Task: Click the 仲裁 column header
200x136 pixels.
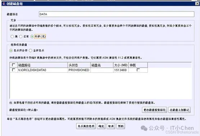Action: (x=138, y=65)
